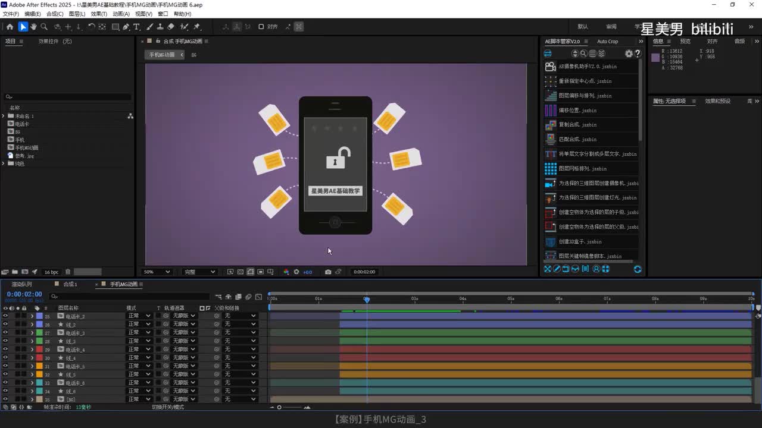Open the 窗口 menu
Screen dimensions: 762x428
(x=163, y=14)
